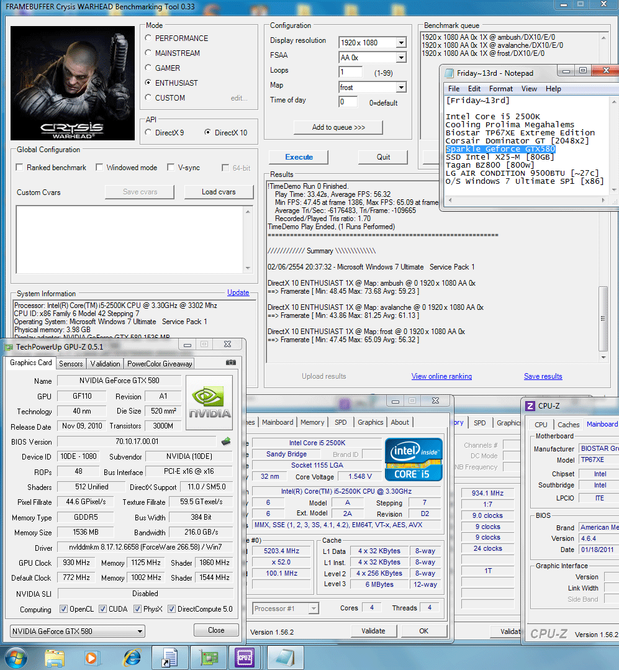This screenshot has width=619, height=670.
Task: Switch to GPU-Z taskbar icon
Action: coord(209,658)
